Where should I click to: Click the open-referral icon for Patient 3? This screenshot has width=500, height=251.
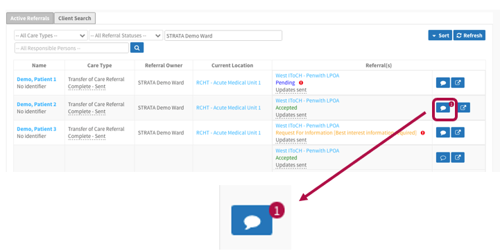click(x=458, y=132)
